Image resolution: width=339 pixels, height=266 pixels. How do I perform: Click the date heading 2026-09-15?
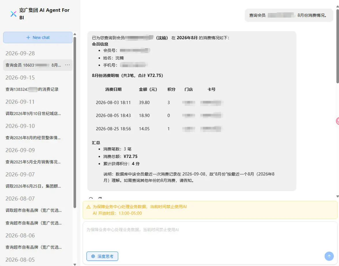pyautogui.click(x=20, y=78)
